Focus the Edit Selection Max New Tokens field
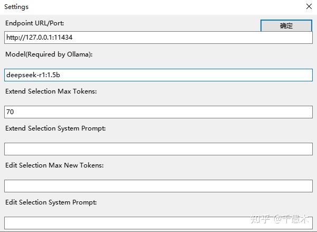 pyautogui.click(x=158, y=185)
